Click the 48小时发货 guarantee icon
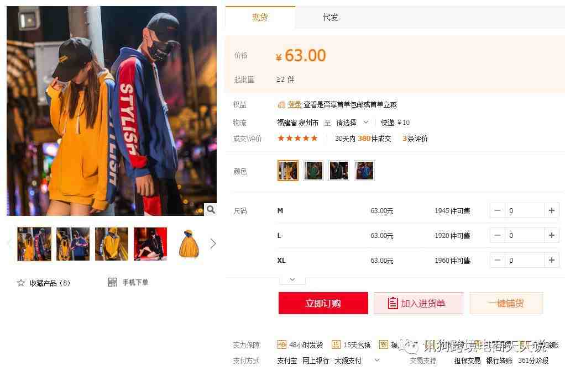The width and height of the screenshot is (565, 371). [282, 344]
